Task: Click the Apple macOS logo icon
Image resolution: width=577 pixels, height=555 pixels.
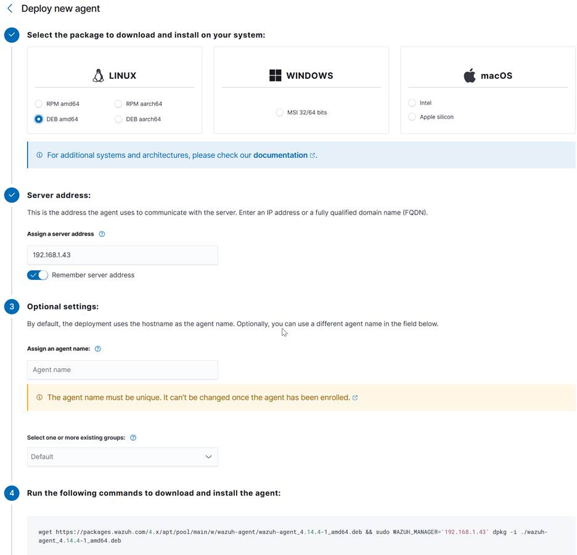Action: tap(470, 76)
